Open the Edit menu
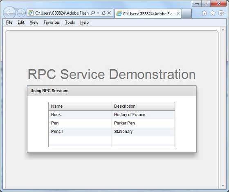The height and width of the screenshot is (192, 229). 21,22
